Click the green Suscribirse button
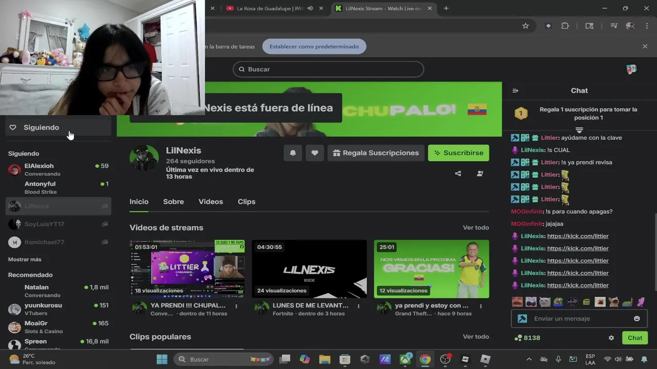 (x=459, y=153)
